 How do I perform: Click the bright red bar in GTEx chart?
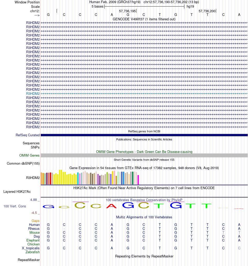pos(50,178)
